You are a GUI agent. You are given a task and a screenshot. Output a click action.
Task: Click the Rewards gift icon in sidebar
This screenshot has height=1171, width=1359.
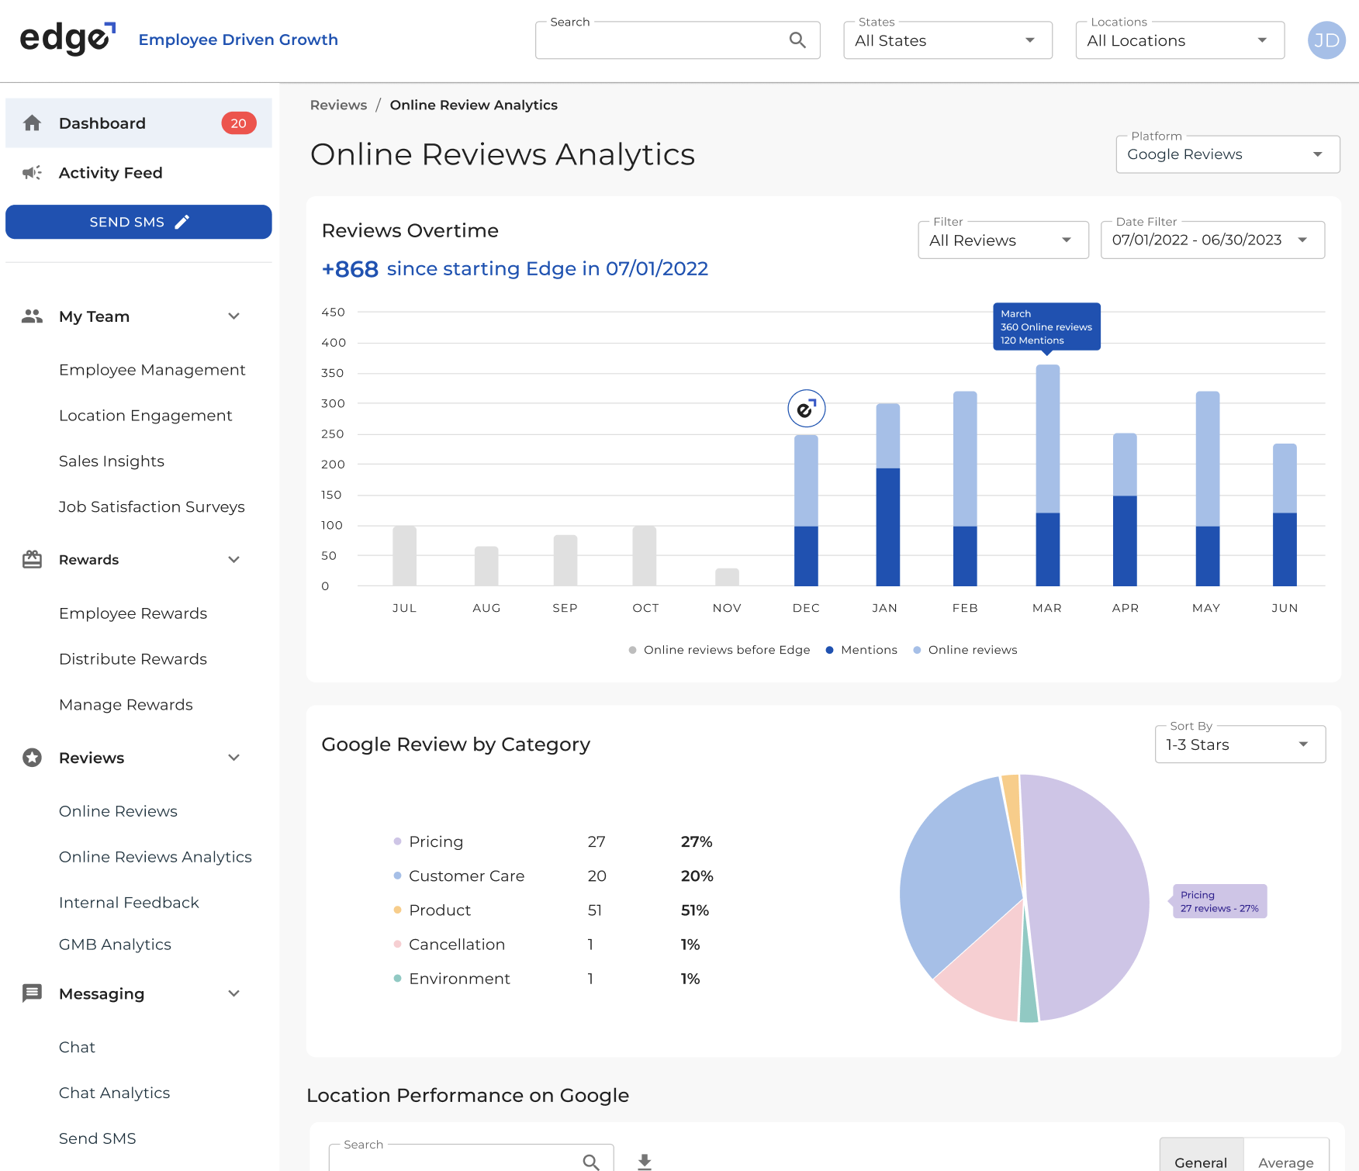(x=32, y=560)
